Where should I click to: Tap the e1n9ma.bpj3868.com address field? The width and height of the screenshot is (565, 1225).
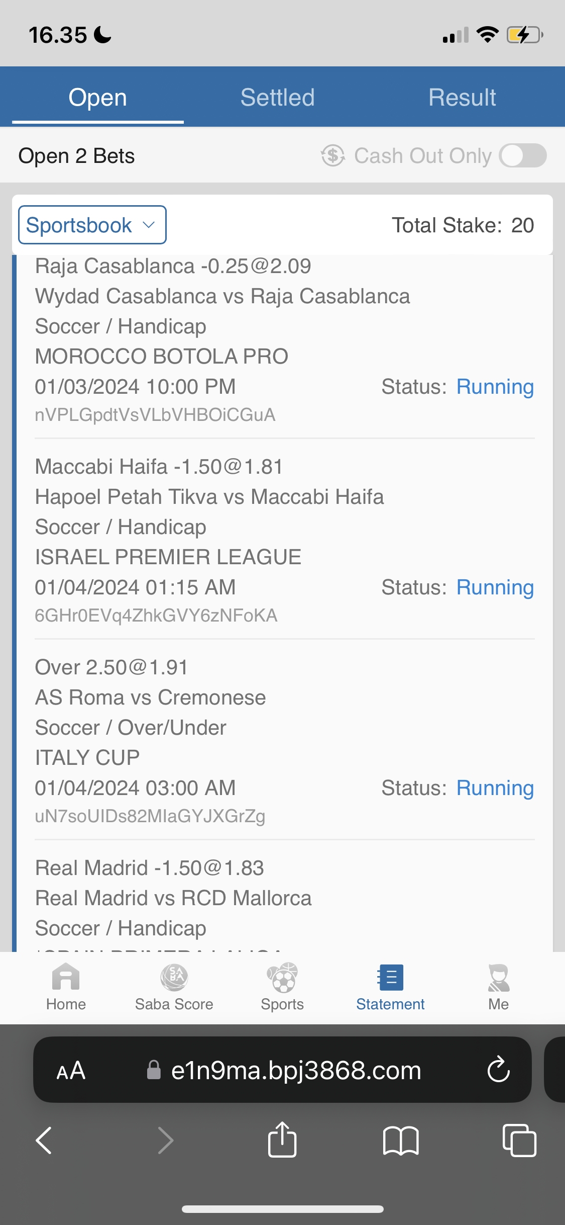[296, 1070]
